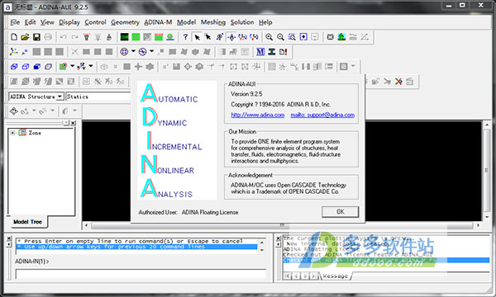Viewport: 496px width, 297px height.
Task: Click the question mark Help icon
Action: (x=185, y=37)
